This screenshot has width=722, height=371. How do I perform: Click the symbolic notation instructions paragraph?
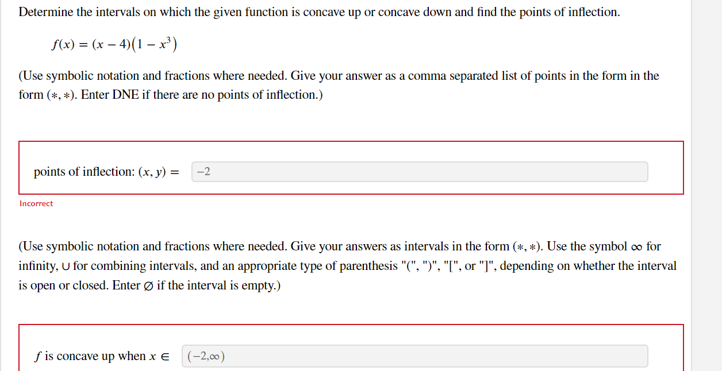pyautogui.click(x=338, y=84)
